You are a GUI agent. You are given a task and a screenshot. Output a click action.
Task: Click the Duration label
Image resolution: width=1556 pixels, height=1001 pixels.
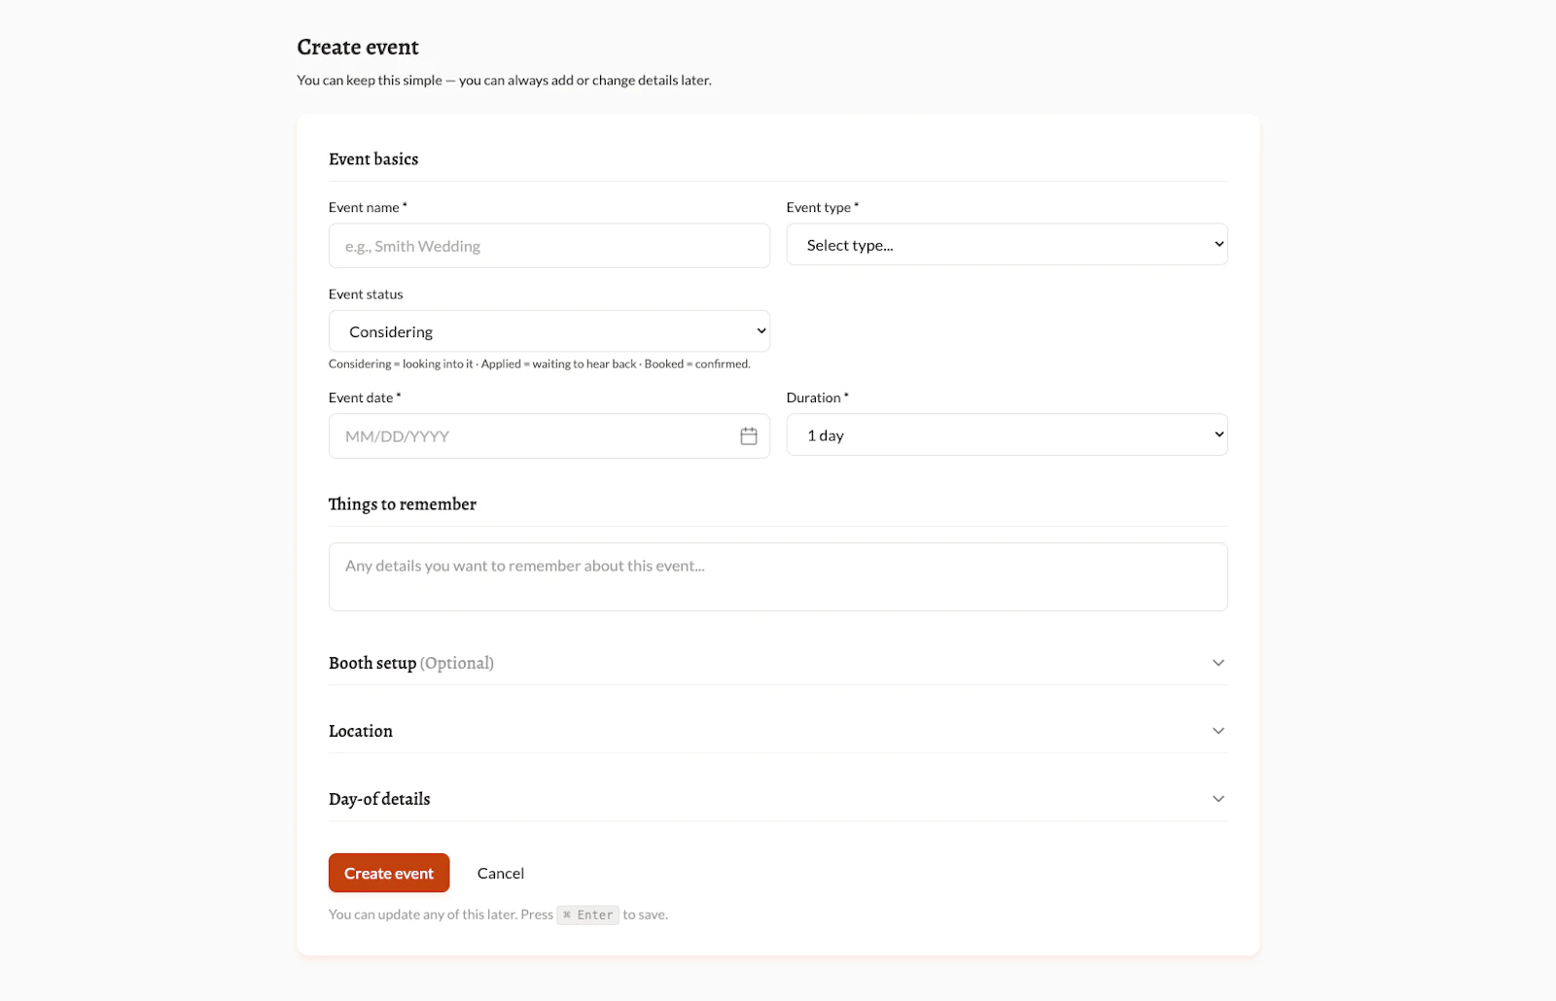point(818,397)
